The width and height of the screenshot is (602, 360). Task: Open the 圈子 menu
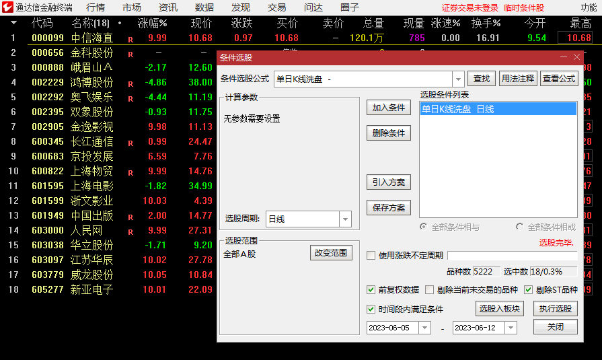coord(349,7)
